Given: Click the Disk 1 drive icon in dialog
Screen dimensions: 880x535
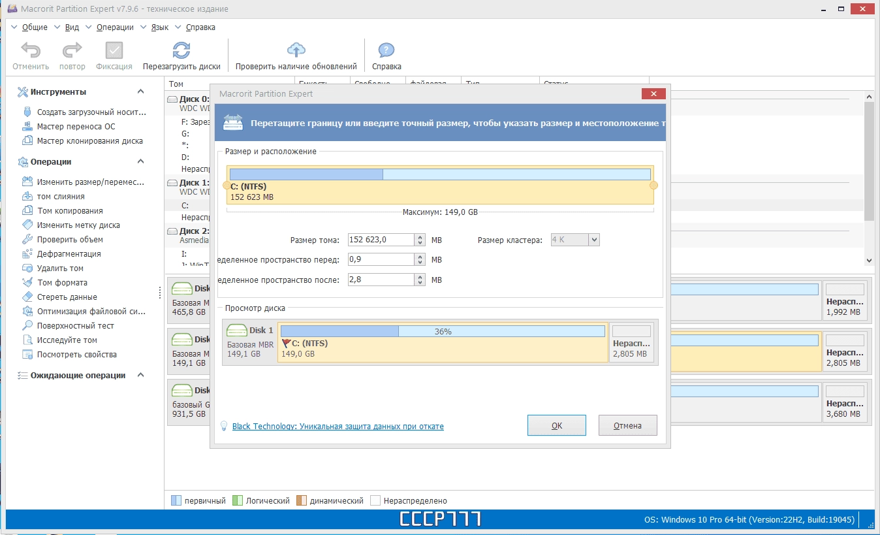Looking at the screenshot, I should pos(236,331).
